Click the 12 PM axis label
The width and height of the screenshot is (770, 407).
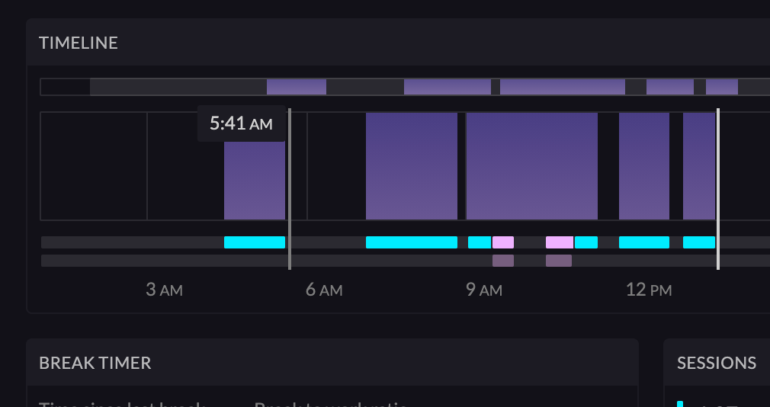pyautogui.click(x=649, y=290)
